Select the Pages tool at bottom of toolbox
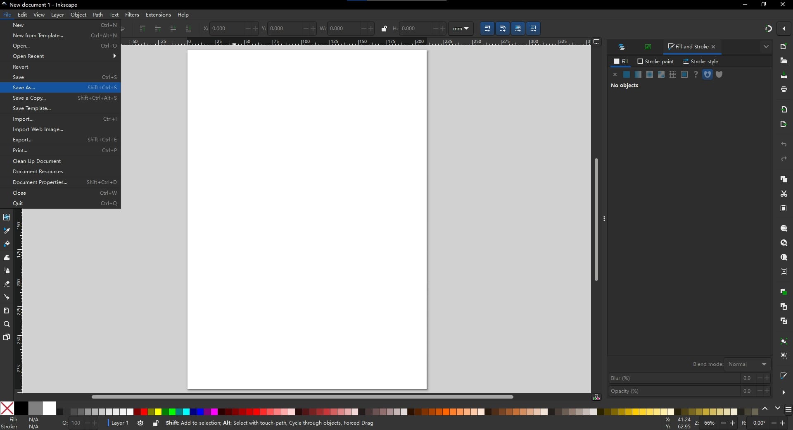The image size is (793, 430). (7, 337)
